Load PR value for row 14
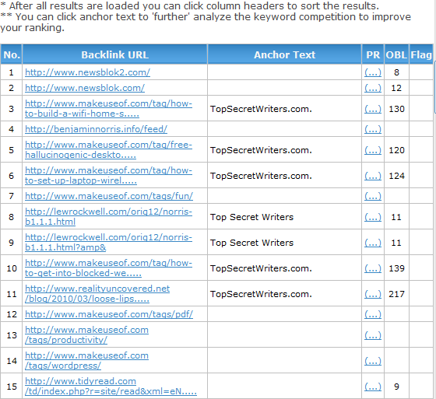 click(x=373, y=361)
